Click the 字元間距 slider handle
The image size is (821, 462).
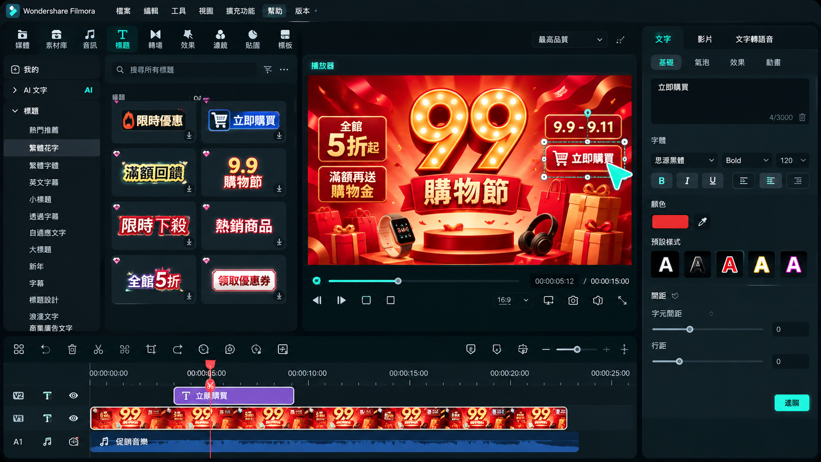pyautogui.click(x=689, y=329)
